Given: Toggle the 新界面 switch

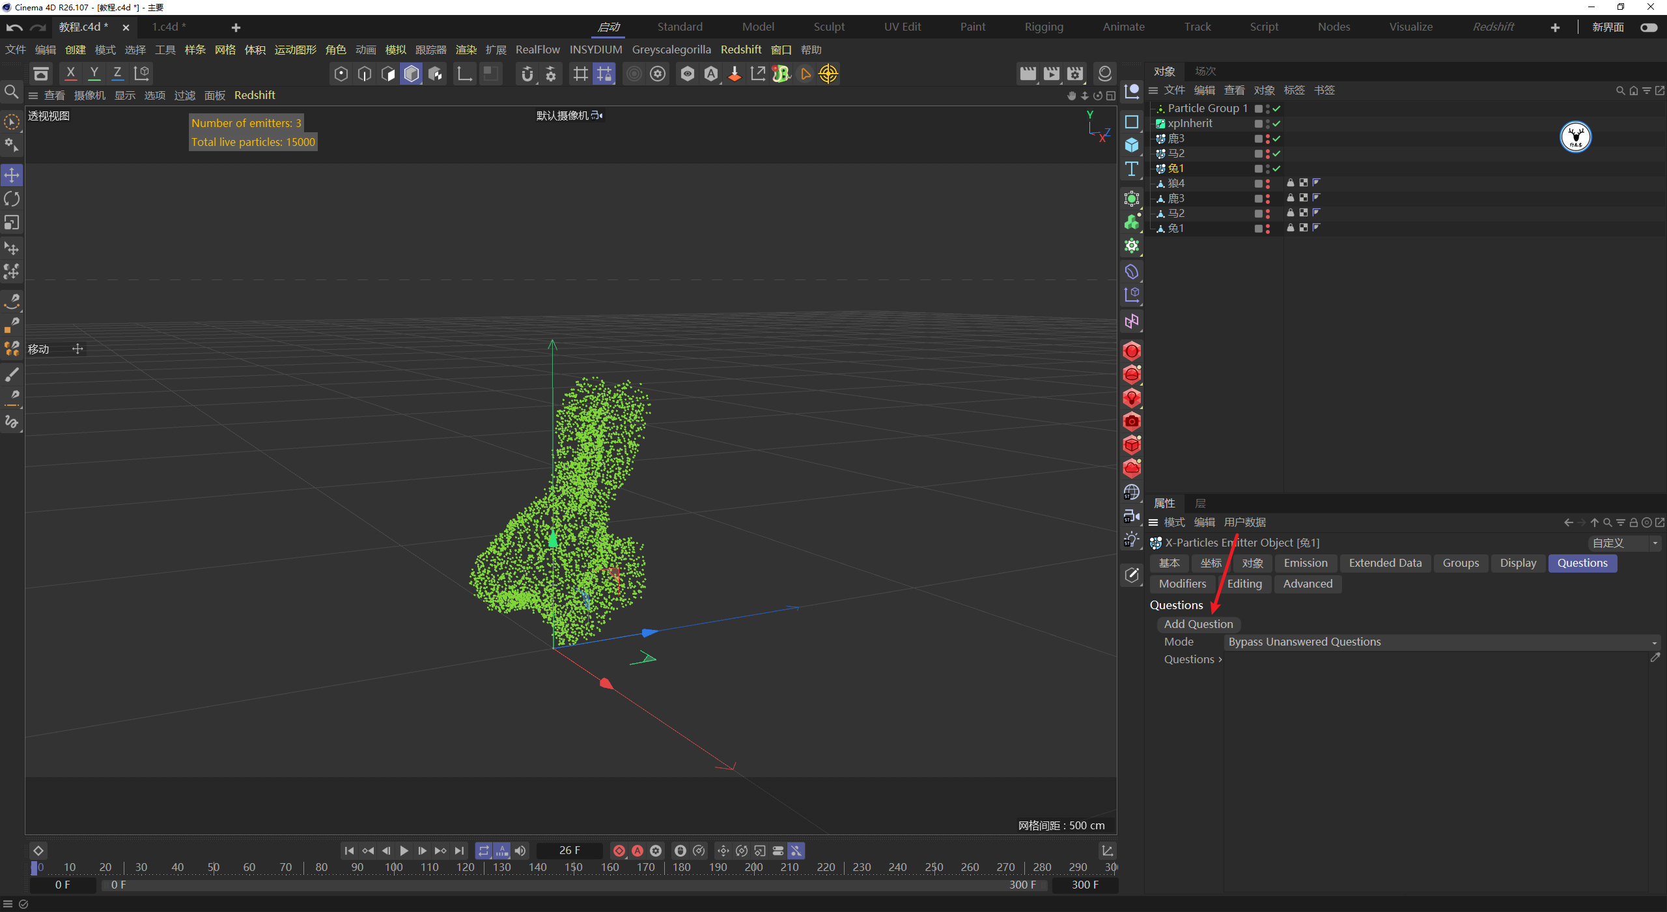Looking at the screenshot, I should pos(1649,27).
